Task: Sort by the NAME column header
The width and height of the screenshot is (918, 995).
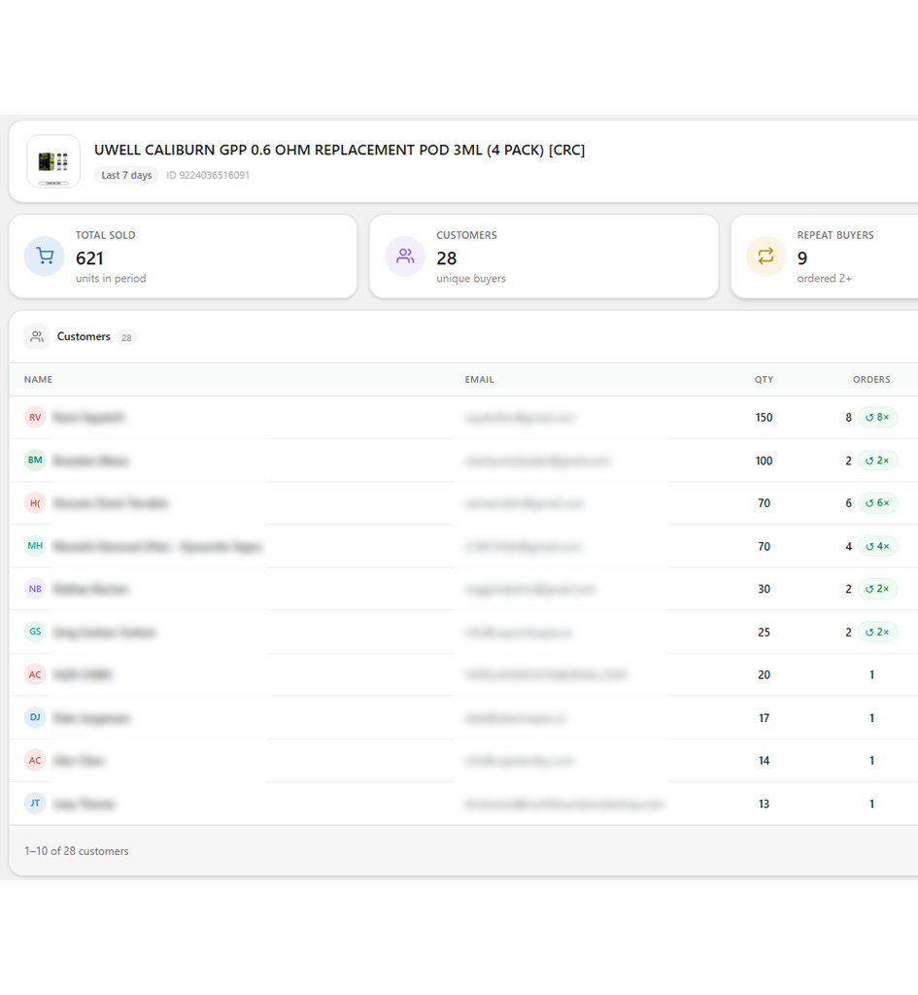Action: (38, 380)
